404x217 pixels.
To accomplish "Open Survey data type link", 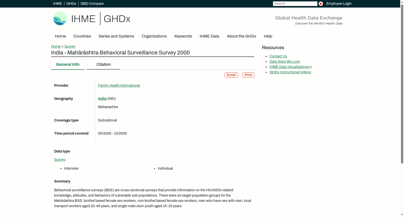I will [x=60, y=160].
